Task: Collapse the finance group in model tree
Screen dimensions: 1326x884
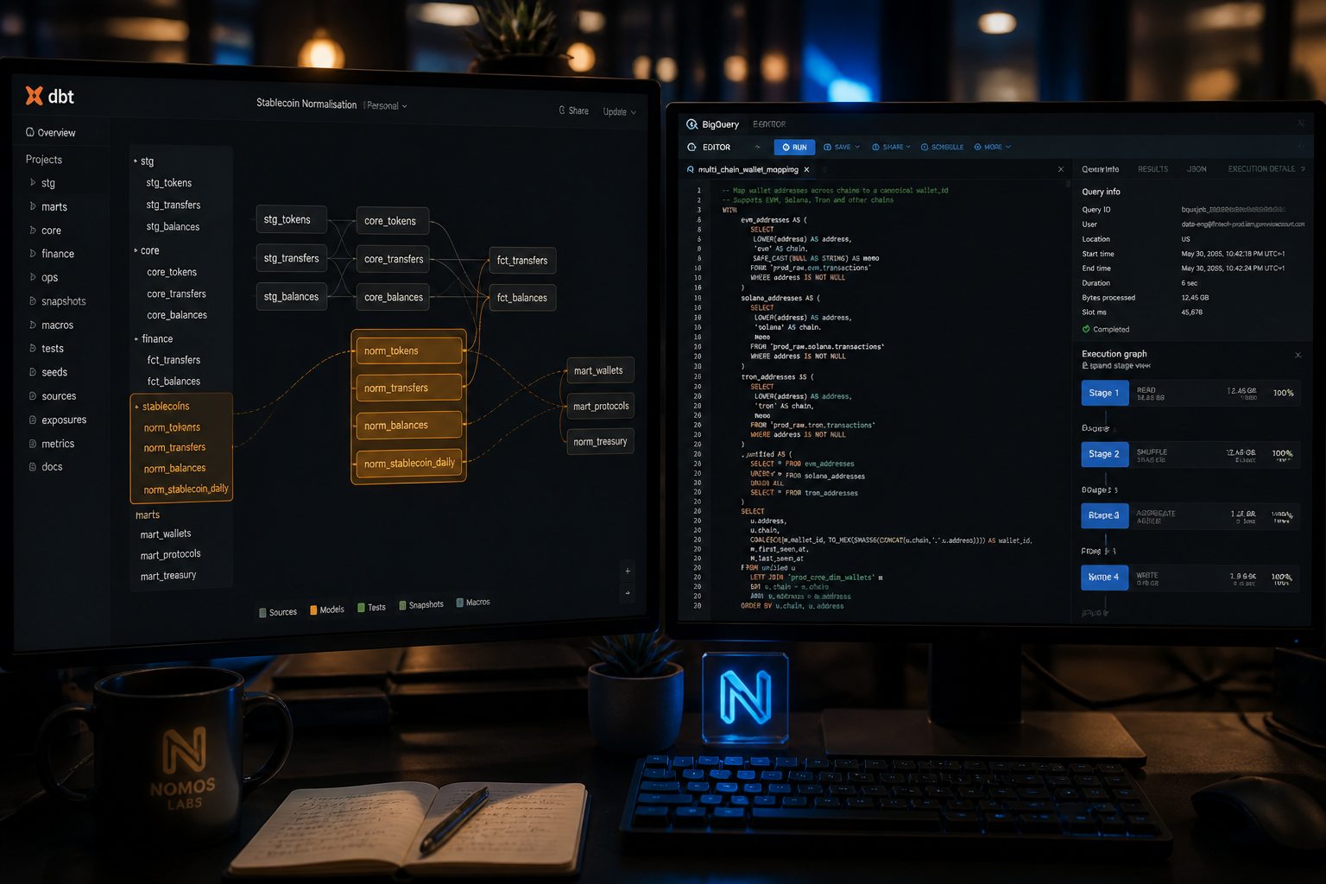Action: point(136,339)
